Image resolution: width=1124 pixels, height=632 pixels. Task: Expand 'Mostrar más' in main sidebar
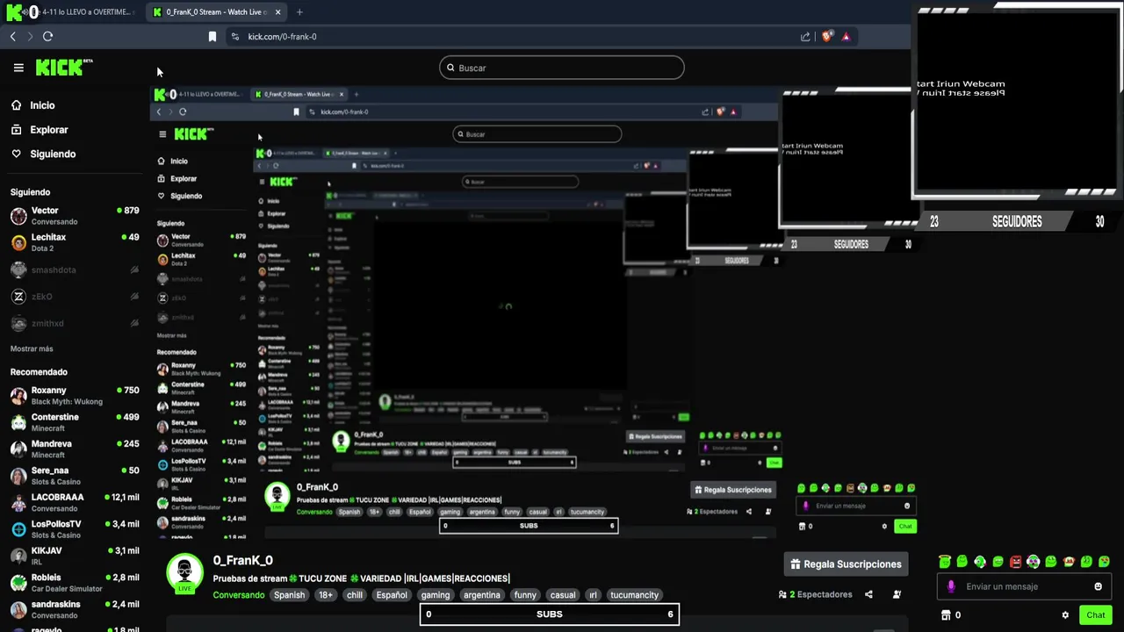(32, 349)
